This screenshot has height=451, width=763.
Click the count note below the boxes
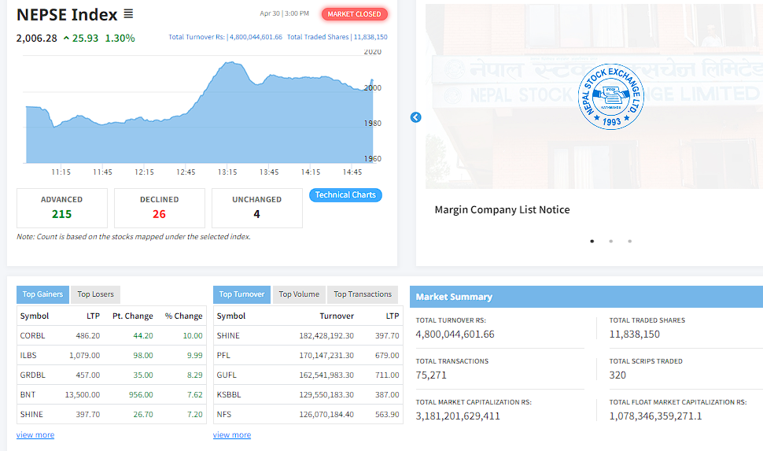click(x=134, y=237)
